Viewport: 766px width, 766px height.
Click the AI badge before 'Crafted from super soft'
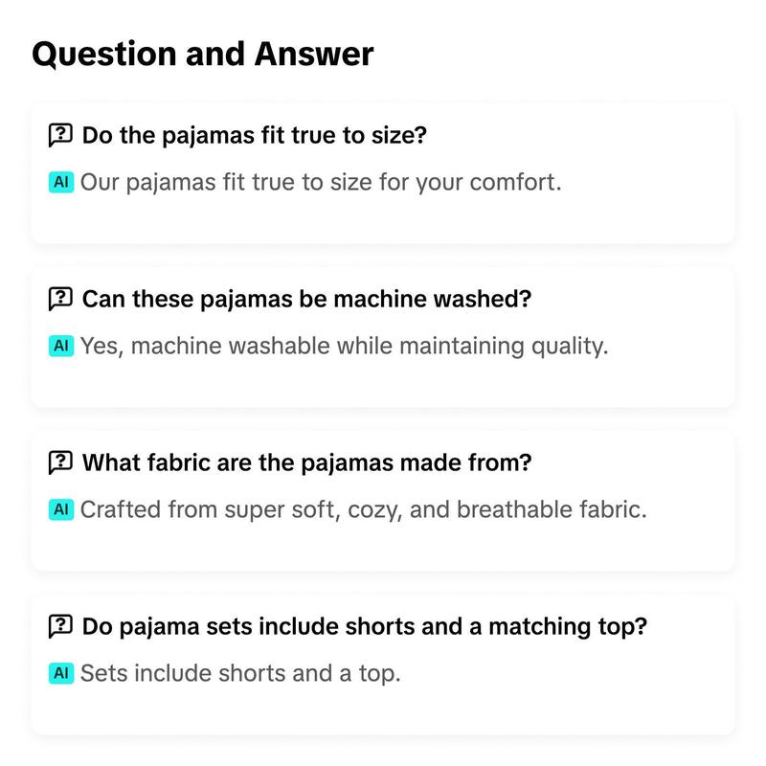pos(61,509)
